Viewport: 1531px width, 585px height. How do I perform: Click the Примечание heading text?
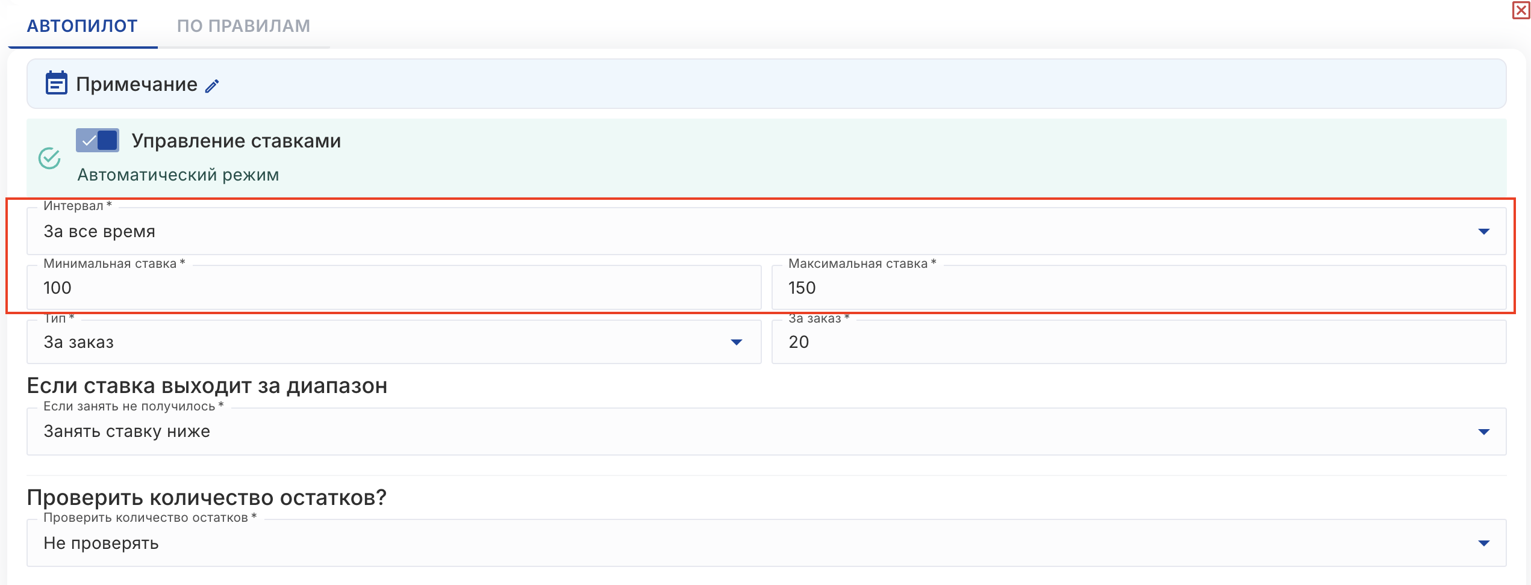point(137,84)
